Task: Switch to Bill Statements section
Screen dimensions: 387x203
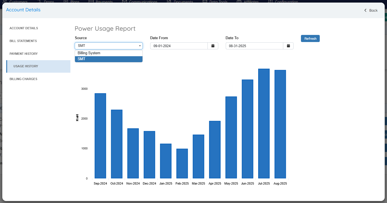Action: click(x=23, y=41)
